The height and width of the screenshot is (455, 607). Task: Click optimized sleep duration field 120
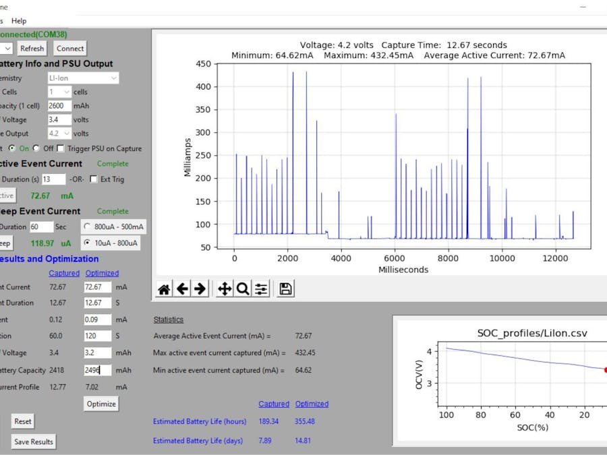(98, 336)
